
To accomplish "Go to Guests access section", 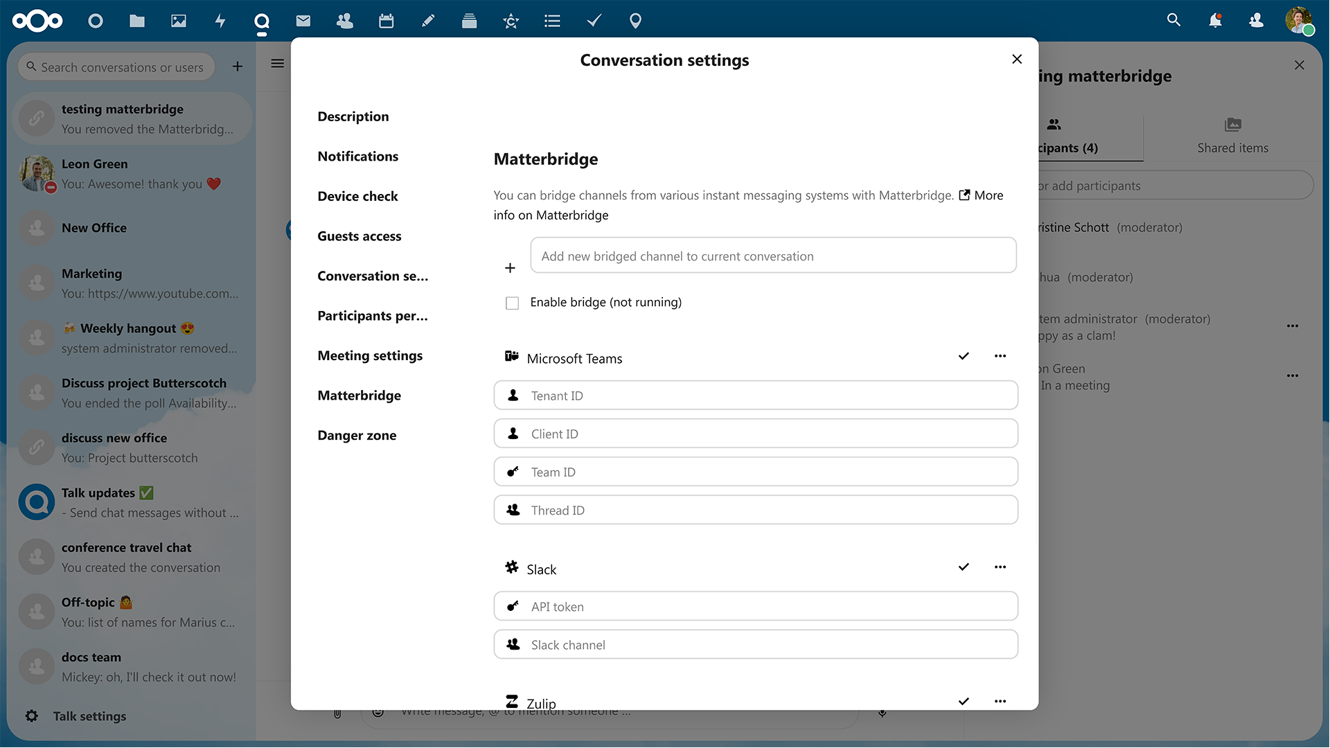I will point(360,236).
